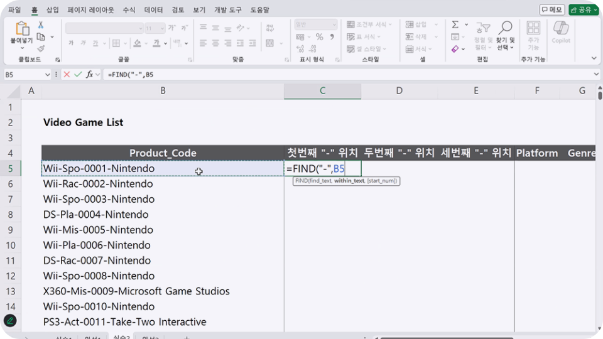This screenshot has width=603, height=339.
Task: Click the Paste (붙여넣기) clipboard icon
Action: 22,29
